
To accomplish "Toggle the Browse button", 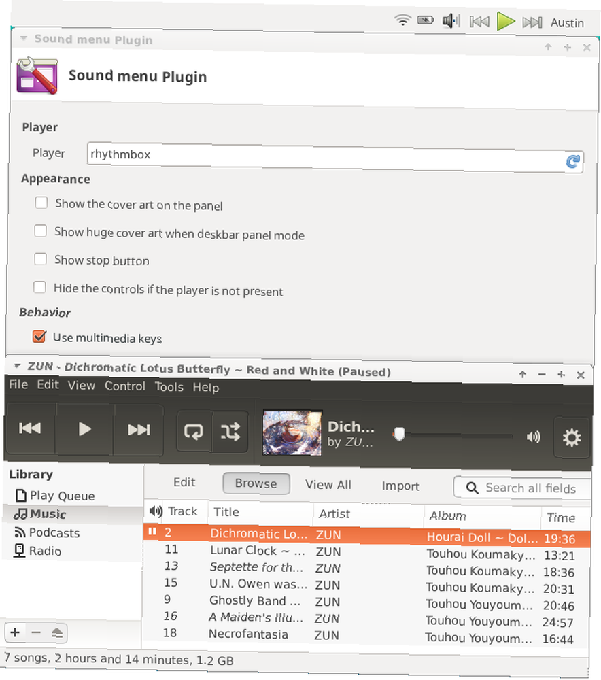I will click(x=256, y=483).
